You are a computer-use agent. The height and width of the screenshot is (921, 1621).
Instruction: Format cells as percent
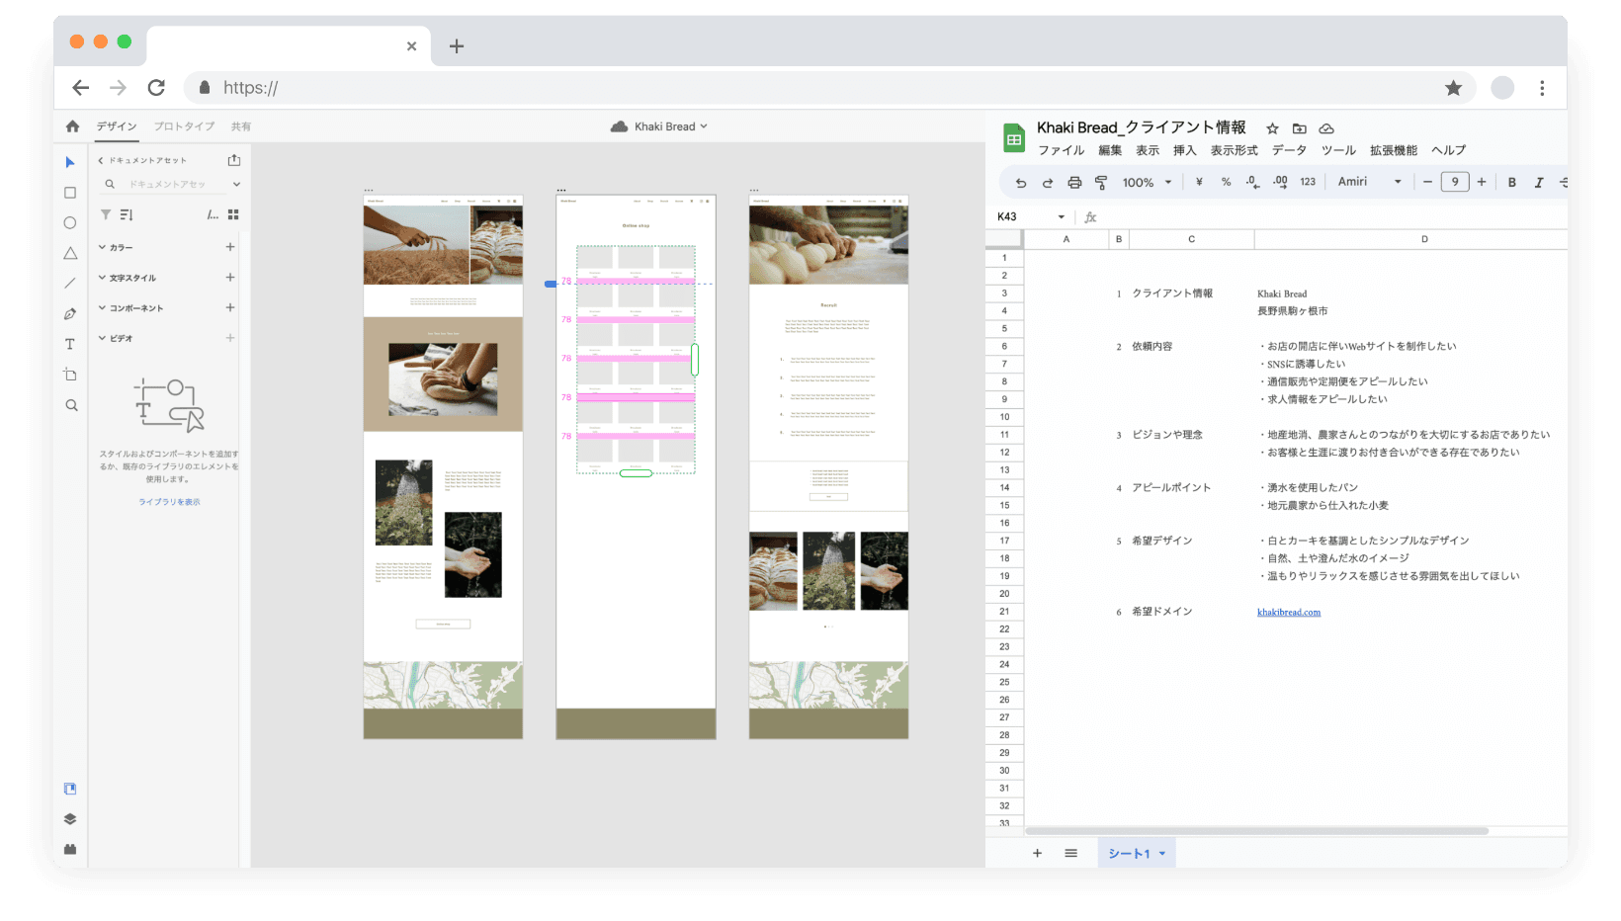[1226, 182]
